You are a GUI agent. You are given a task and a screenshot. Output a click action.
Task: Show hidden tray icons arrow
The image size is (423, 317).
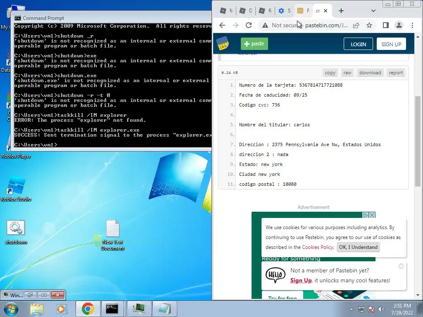tap(351, 310)
